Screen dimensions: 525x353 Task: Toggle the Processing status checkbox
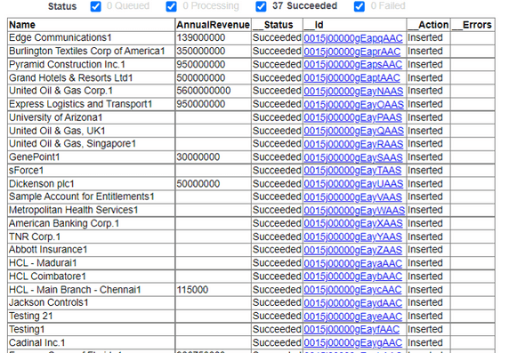[x=172, y=6]
